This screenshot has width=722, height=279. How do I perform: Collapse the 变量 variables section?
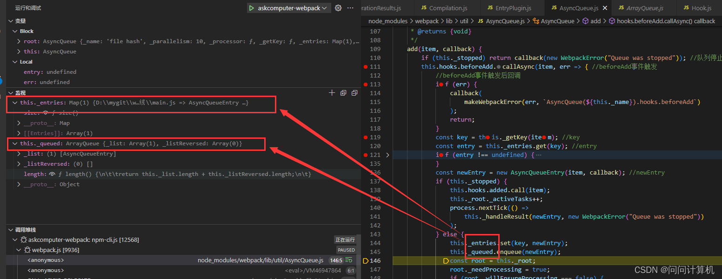(x=11, y=21)
